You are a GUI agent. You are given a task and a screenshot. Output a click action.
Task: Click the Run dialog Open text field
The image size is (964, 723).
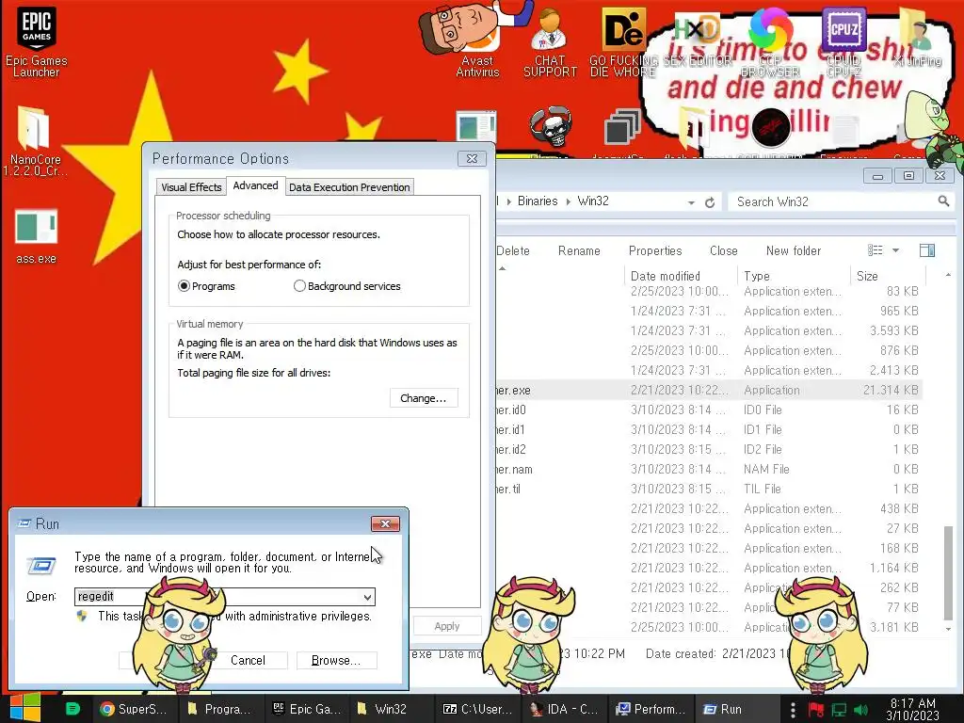224,597
